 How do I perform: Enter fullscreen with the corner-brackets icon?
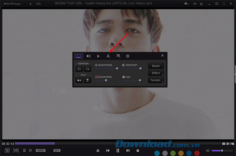point(224,4)
